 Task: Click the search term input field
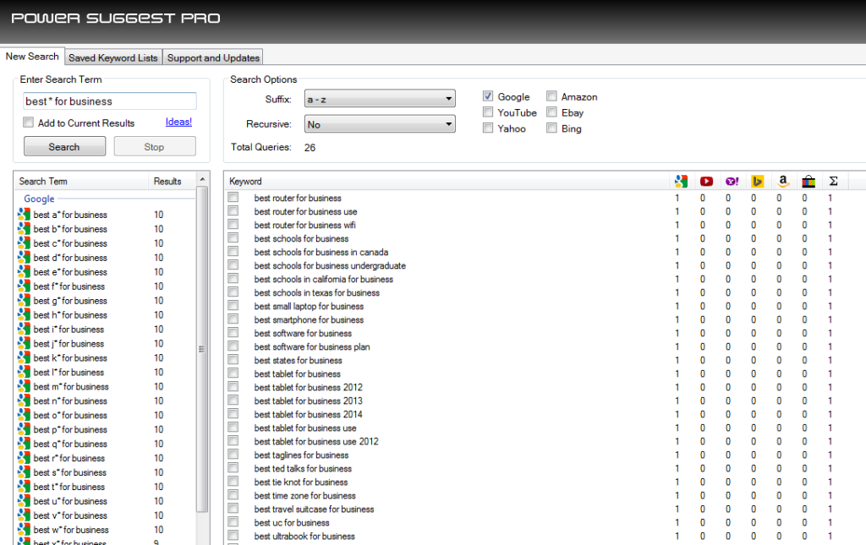[x=110, y=101]
